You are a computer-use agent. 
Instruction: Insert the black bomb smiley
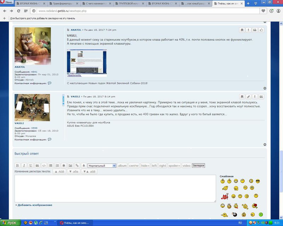point(234,214)
